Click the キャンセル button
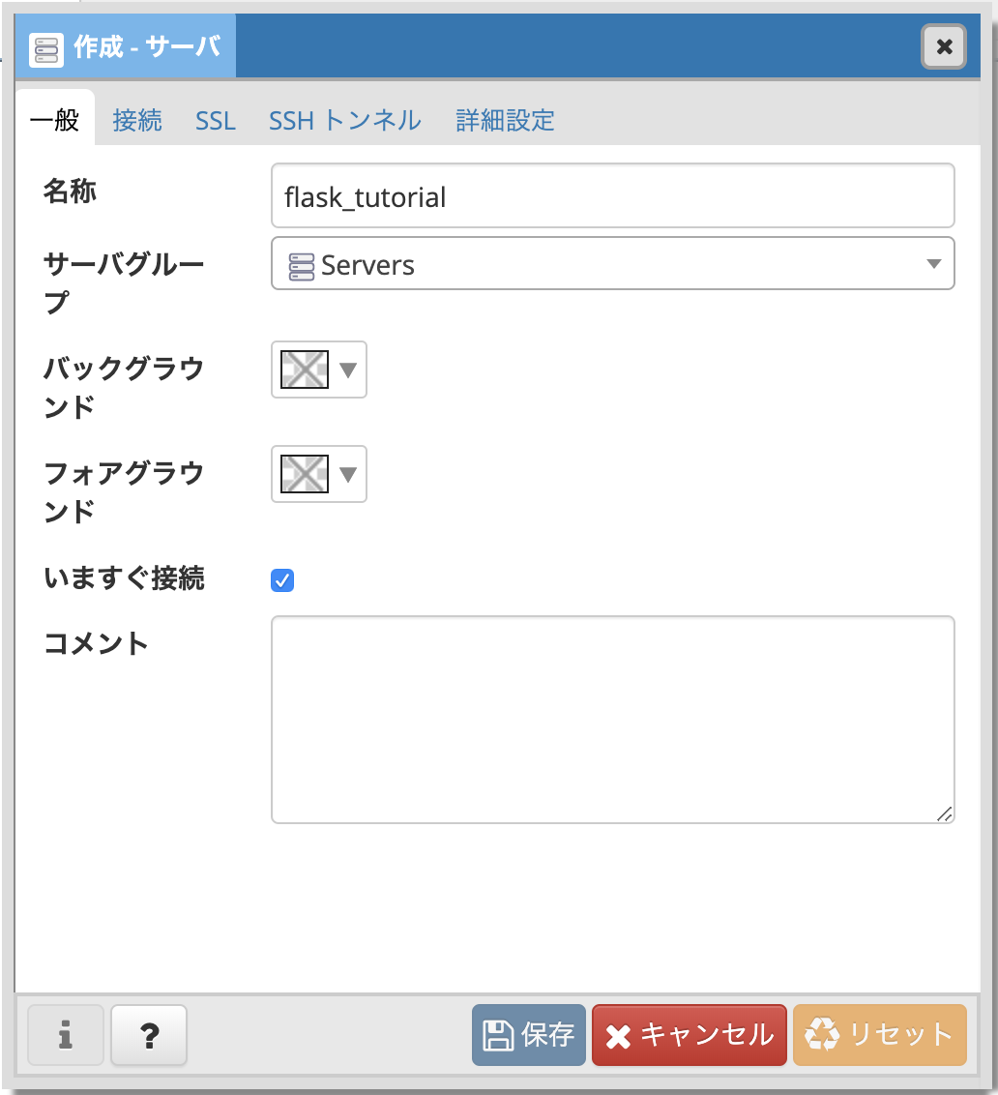 pyautogui.click(x=689, y=1034)
